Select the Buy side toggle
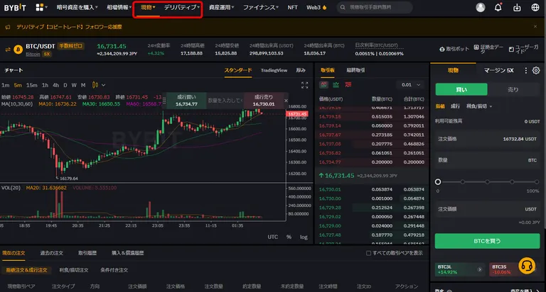The width and height of the screenshot is (546, 292). tap(461, 89)
